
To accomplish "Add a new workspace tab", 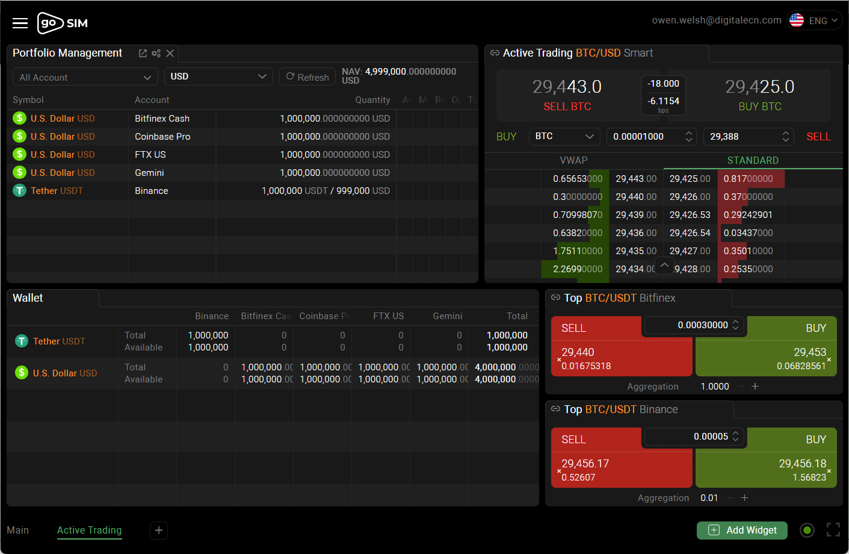I will pos(159,530).
